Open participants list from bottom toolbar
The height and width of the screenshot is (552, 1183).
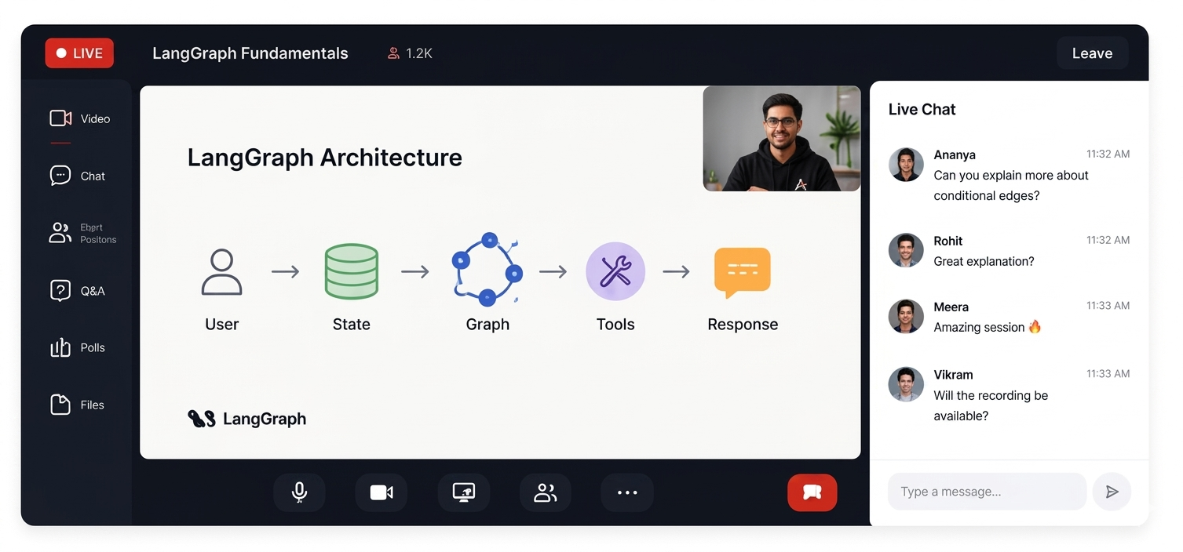point(545,492)
